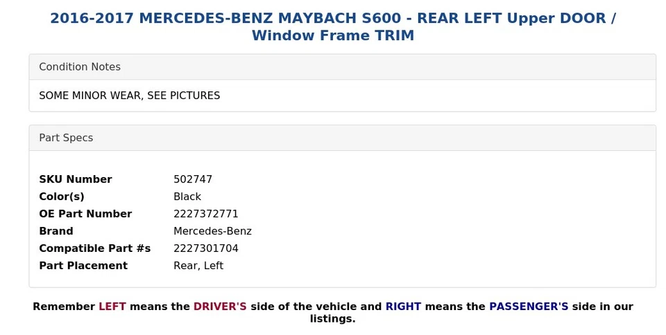Click the red LEFT word in reminder
This screenshot has height=335, width=666.
pos(112,307)
